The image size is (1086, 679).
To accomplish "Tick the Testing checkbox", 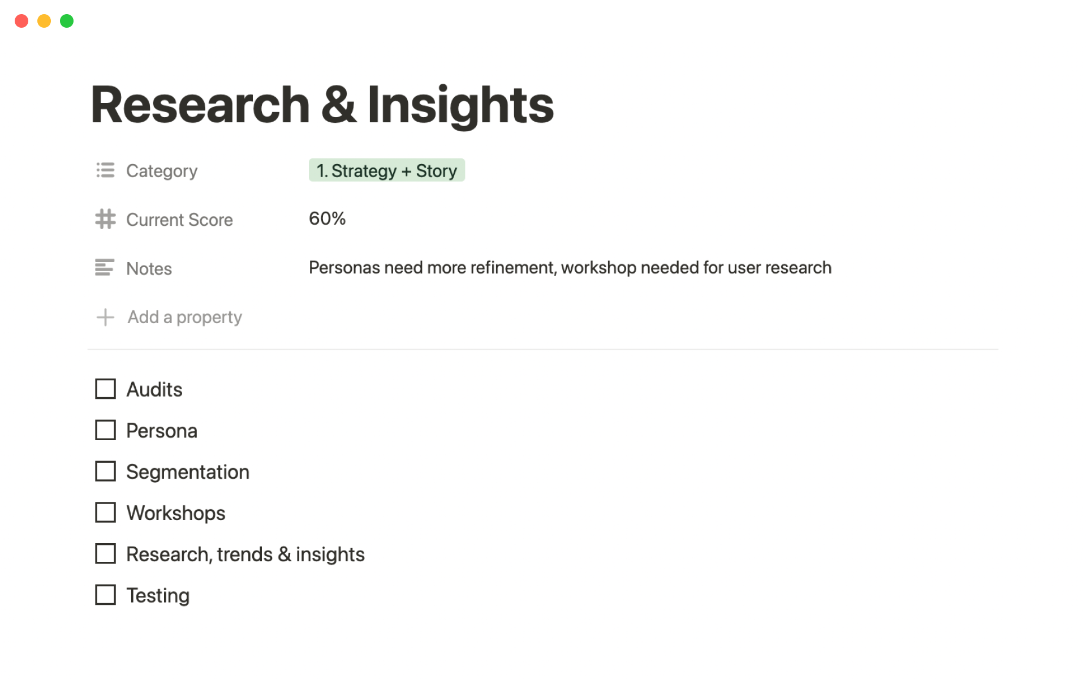I will coord(105,595).
